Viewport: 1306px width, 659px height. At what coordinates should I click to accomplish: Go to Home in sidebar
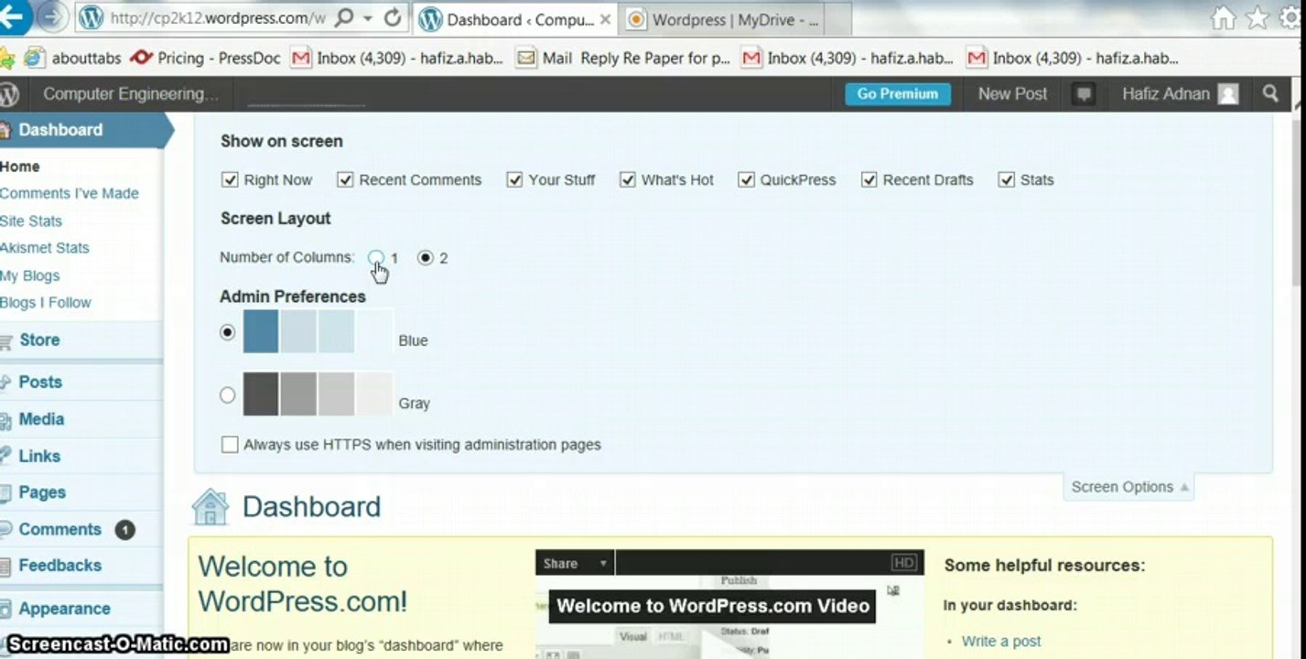pos(20,167)
